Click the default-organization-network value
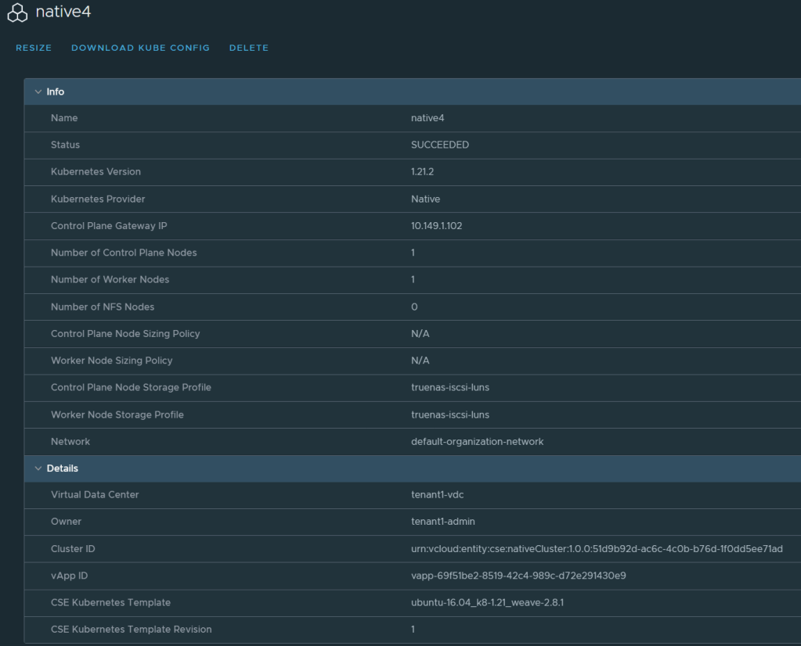Viewport: 801px width, 646px height. pyautogui.click(x=477, y=441)
